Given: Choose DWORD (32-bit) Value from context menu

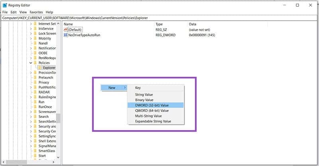Looking at the screenshot, I should tap(152, 105).
